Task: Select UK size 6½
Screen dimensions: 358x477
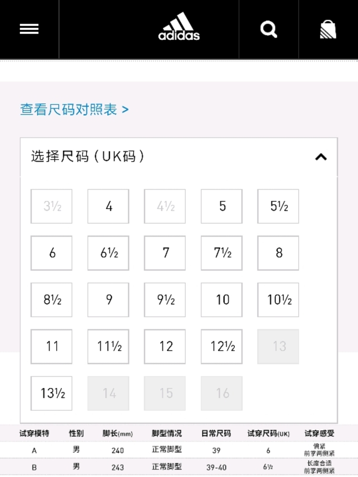Action: pyautogui.click(x=108, y=253)
